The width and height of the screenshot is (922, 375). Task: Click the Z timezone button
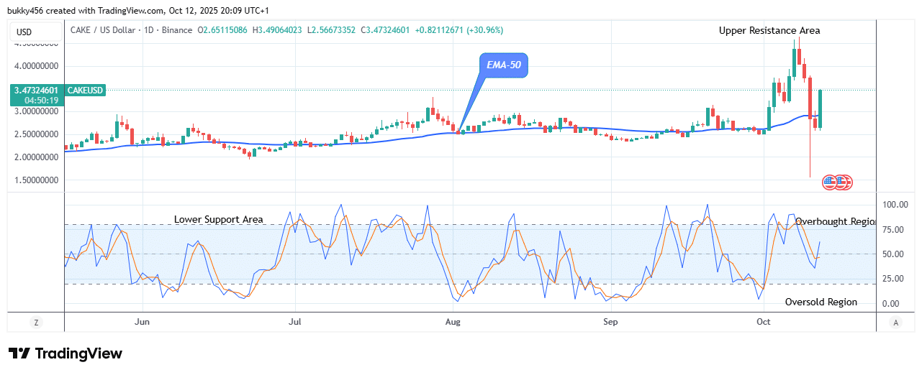(35, 323)
